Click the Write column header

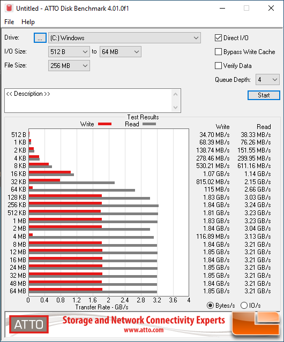click(223, 127)
